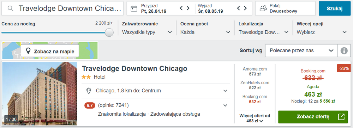This screenshot has width=353, height=128.
Task: Open the Amoma.com 573 zł offer
Action: (255, 71)
